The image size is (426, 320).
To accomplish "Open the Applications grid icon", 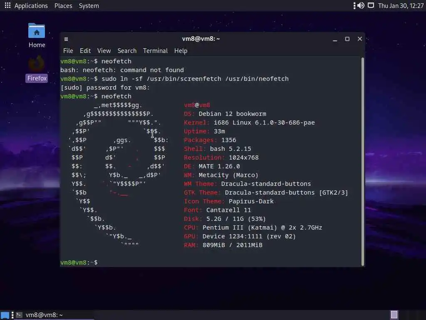I will click(x=7, y=5).
